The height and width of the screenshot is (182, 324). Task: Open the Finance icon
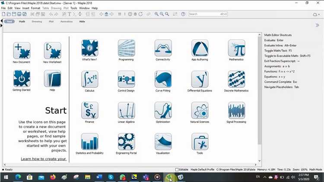[x=90, y=110]
